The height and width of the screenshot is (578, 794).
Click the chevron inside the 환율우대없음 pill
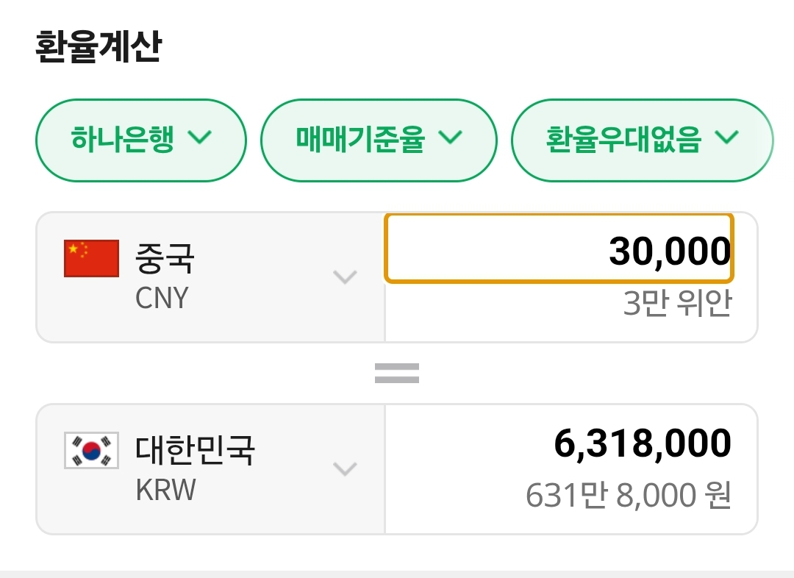pyautogui.click(x=726, y=138)
